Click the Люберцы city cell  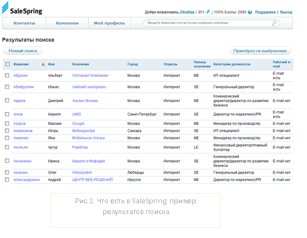[x=135, y=172]
